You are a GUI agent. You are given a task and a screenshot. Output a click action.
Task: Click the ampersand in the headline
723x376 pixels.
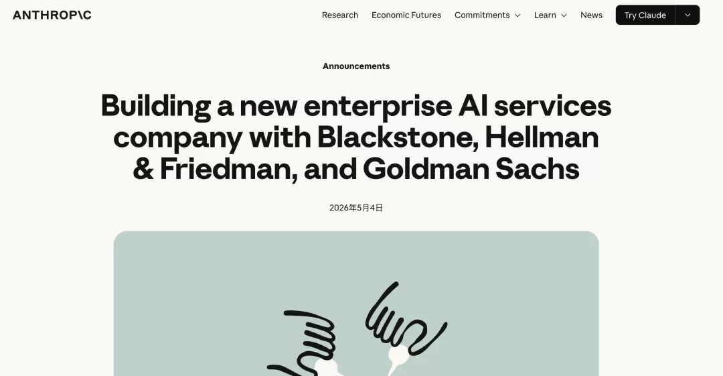tap(143, 169)
